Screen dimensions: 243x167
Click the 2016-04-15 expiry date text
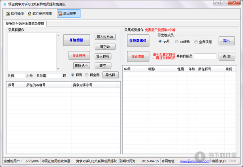pyautogui.click(x=150, y=161)
